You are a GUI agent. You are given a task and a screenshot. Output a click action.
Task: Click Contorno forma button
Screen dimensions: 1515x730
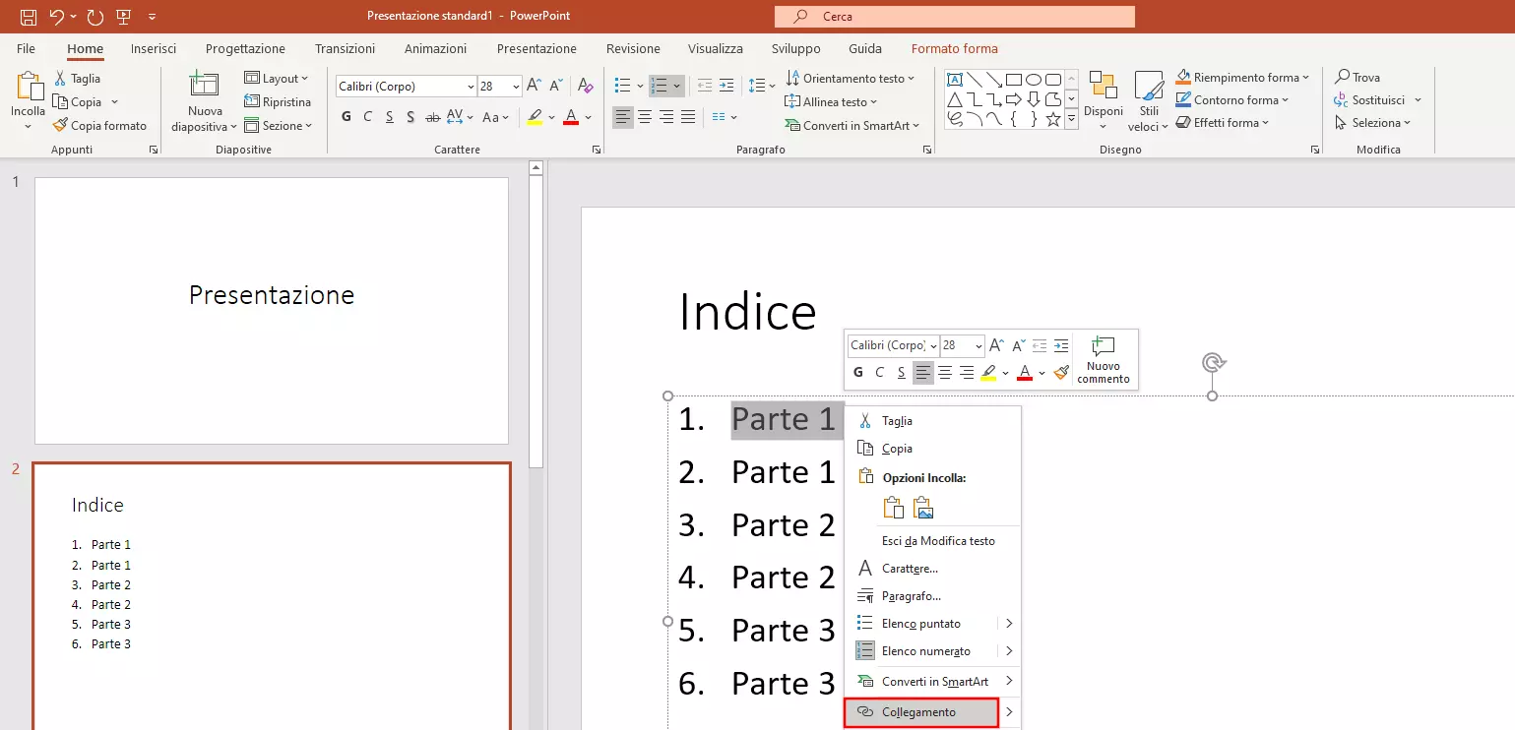click(x=1231, y=99)
